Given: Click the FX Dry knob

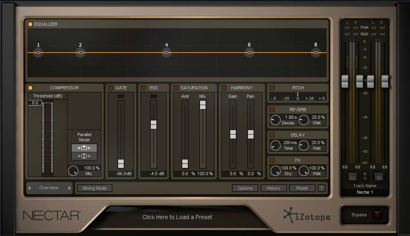Looking at the screenshot, I should (275, 171).
